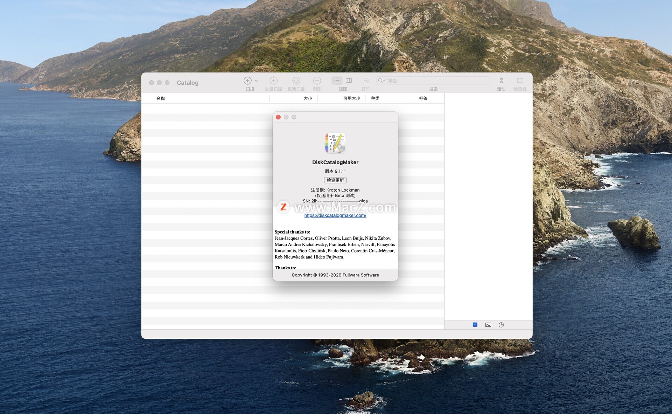672x414 pixels.
Task: Select the info tab in inspector
Action: pos(475,325)
